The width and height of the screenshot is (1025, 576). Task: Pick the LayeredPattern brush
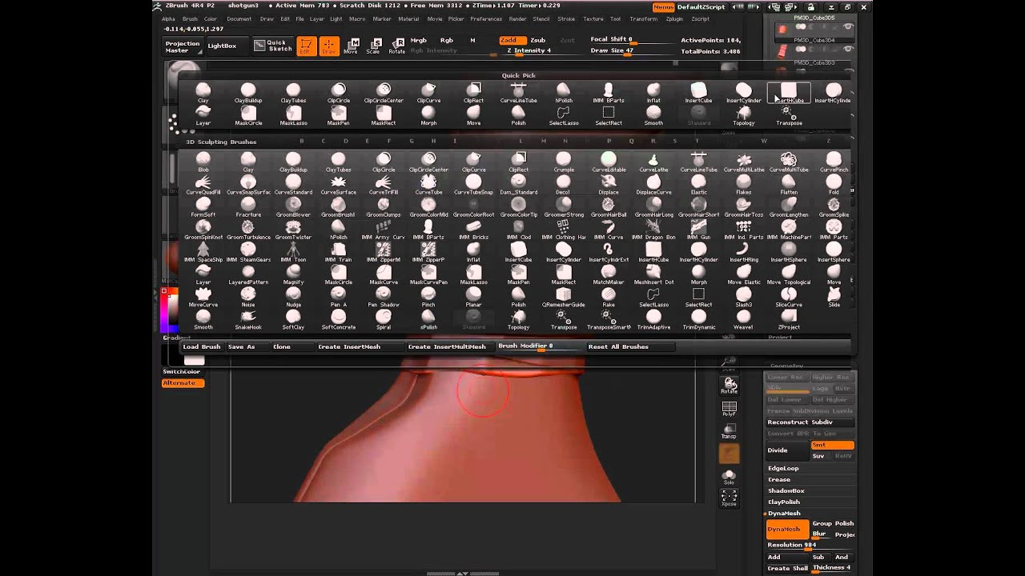(248, 274)
